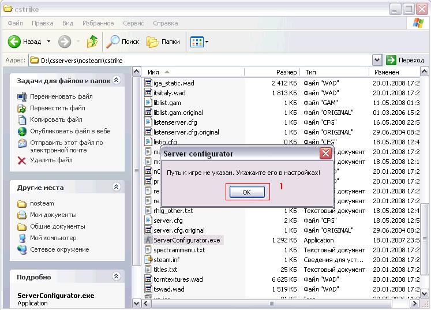Toggle the Папки folders pane
This screenshot has height=310, width=431.
[163, 42]
